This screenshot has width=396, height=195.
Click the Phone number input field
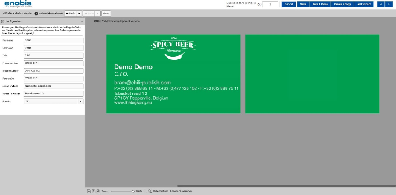tap(54, 63)
